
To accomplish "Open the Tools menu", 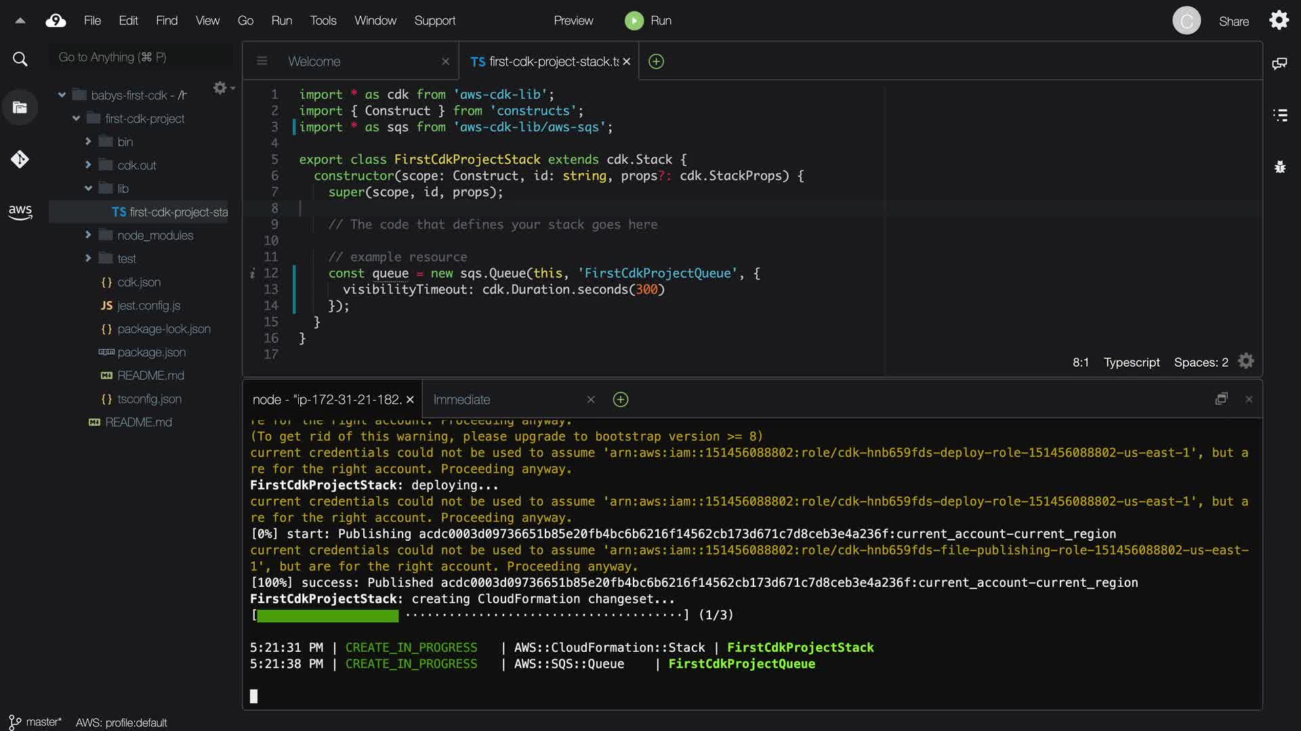I will (x=323, y=21).
